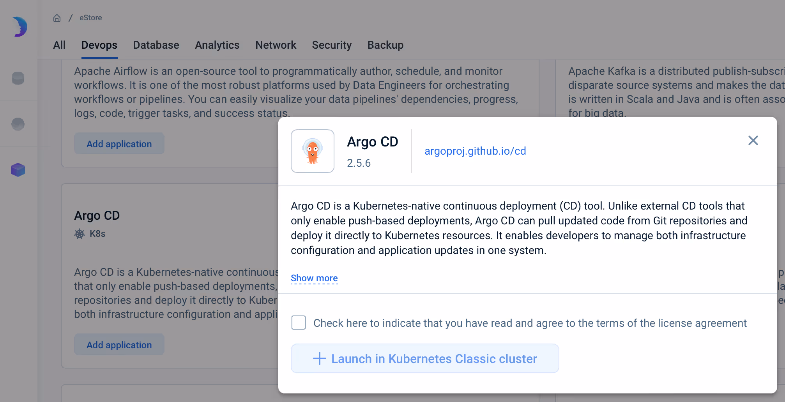Viewport: 785px width, 402px height.
Task: Close the Argo CD dialog
Action: 753,141
